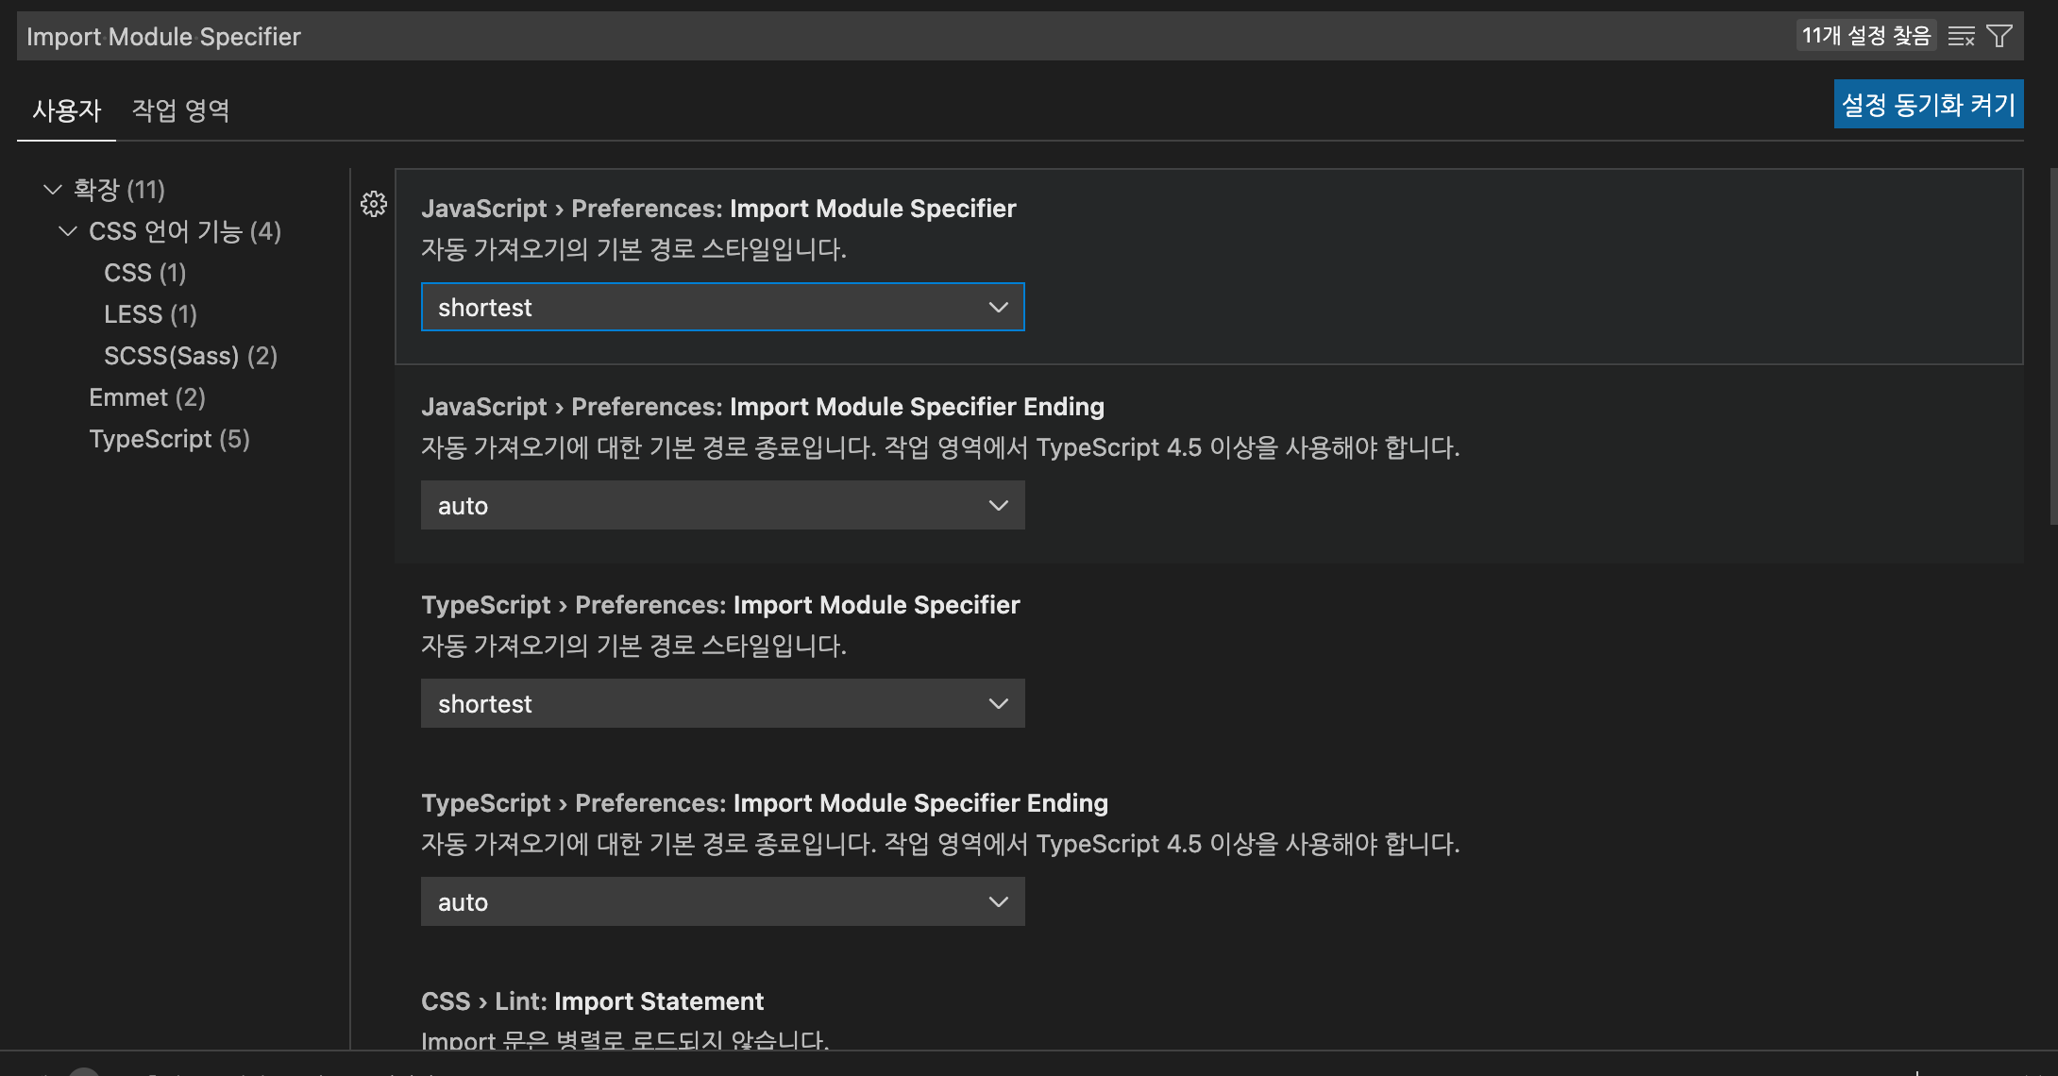Click the gear icon beside JavaScript Import Module Specifier

tap(374, 204)
